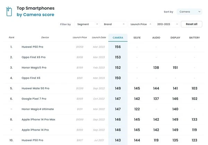Viewport: 208px width, 145px height.
Task: Click the smartphone icon beside the title
Action: click(9, 11)
